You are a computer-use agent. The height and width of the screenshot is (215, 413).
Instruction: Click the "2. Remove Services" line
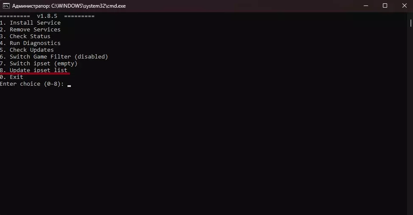(30, 30)
